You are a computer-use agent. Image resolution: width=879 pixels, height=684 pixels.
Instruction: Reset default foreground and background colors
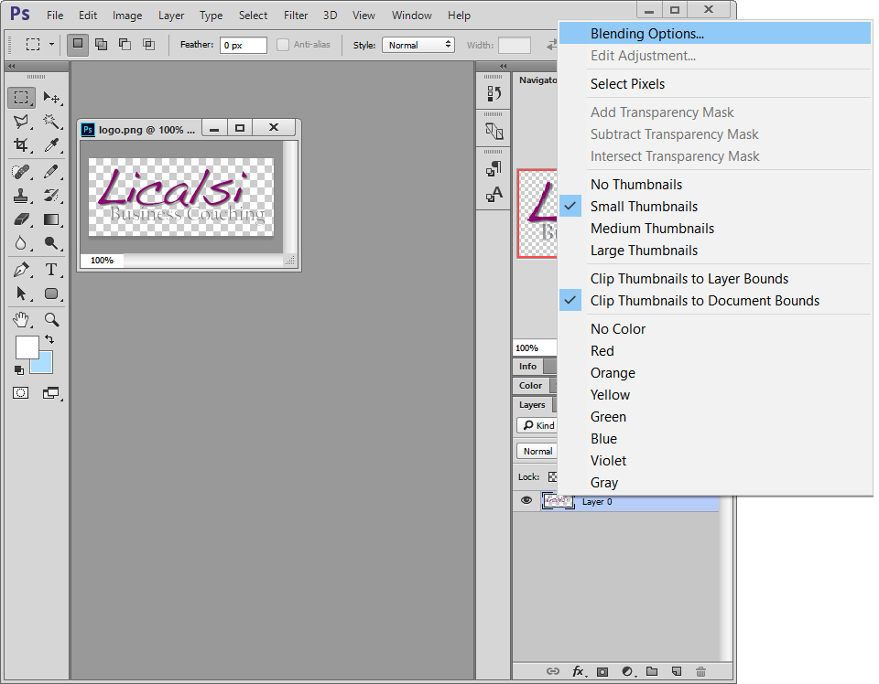(19, 370)
